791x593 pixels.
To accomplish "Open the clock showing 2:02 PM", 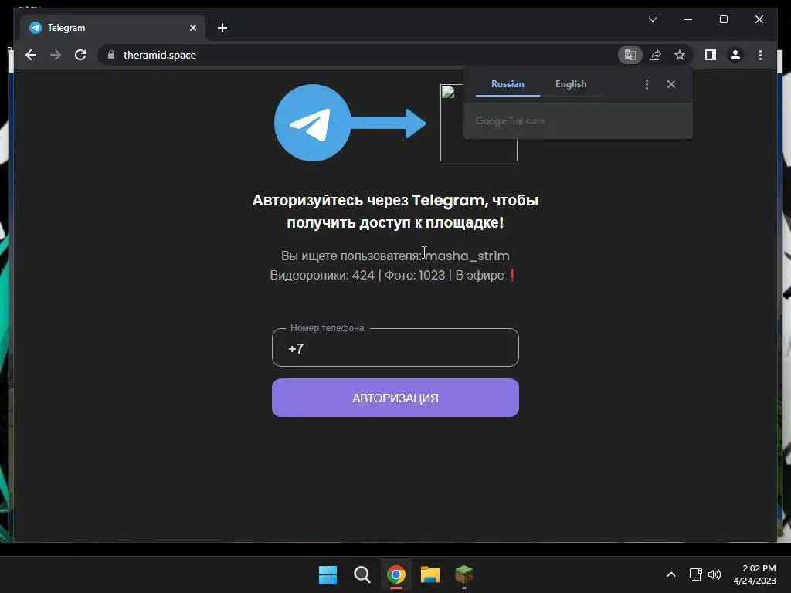I will point(755,574).
